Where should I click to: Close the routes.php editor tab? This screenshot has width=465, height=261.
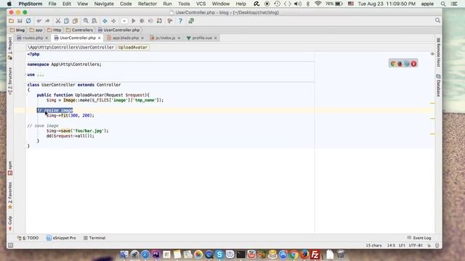[46, 38]
